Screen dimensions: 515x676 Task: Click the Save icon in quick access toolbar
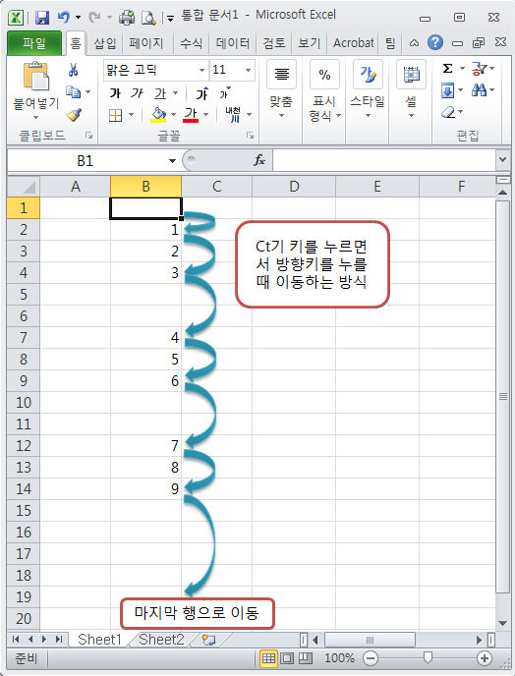(x=42, y=18)
